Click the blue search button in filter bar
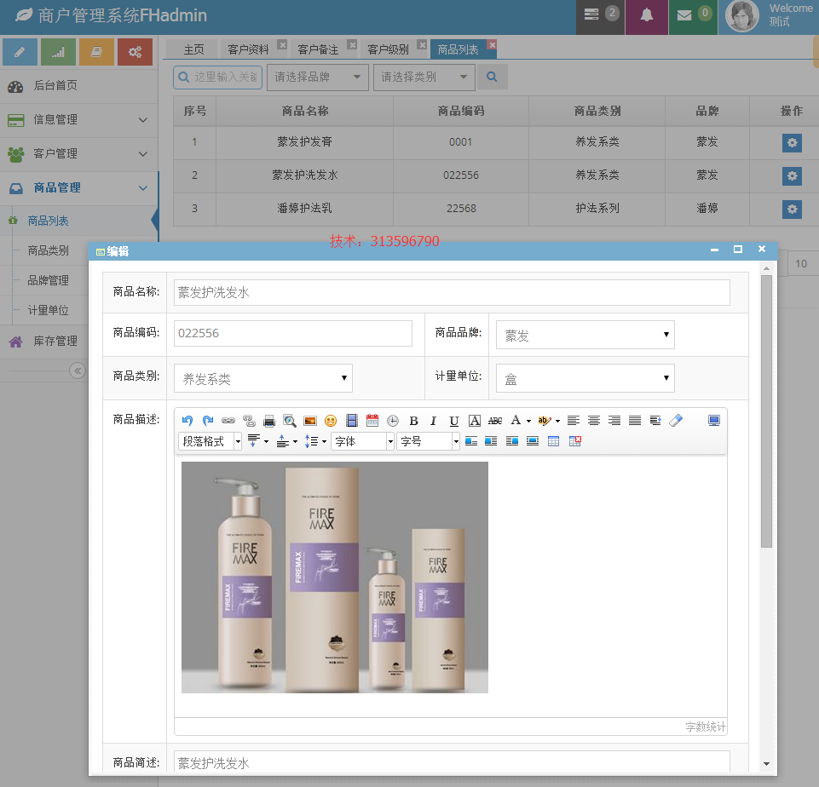819x787 pixels. tap(492, 77)
